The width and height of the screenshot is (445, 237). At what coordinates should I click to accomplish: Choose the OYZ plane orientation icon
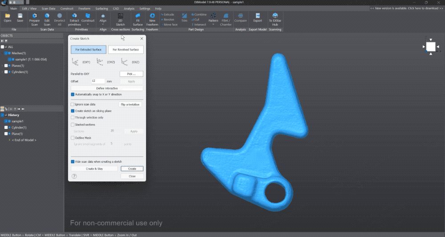pos(100,62)
